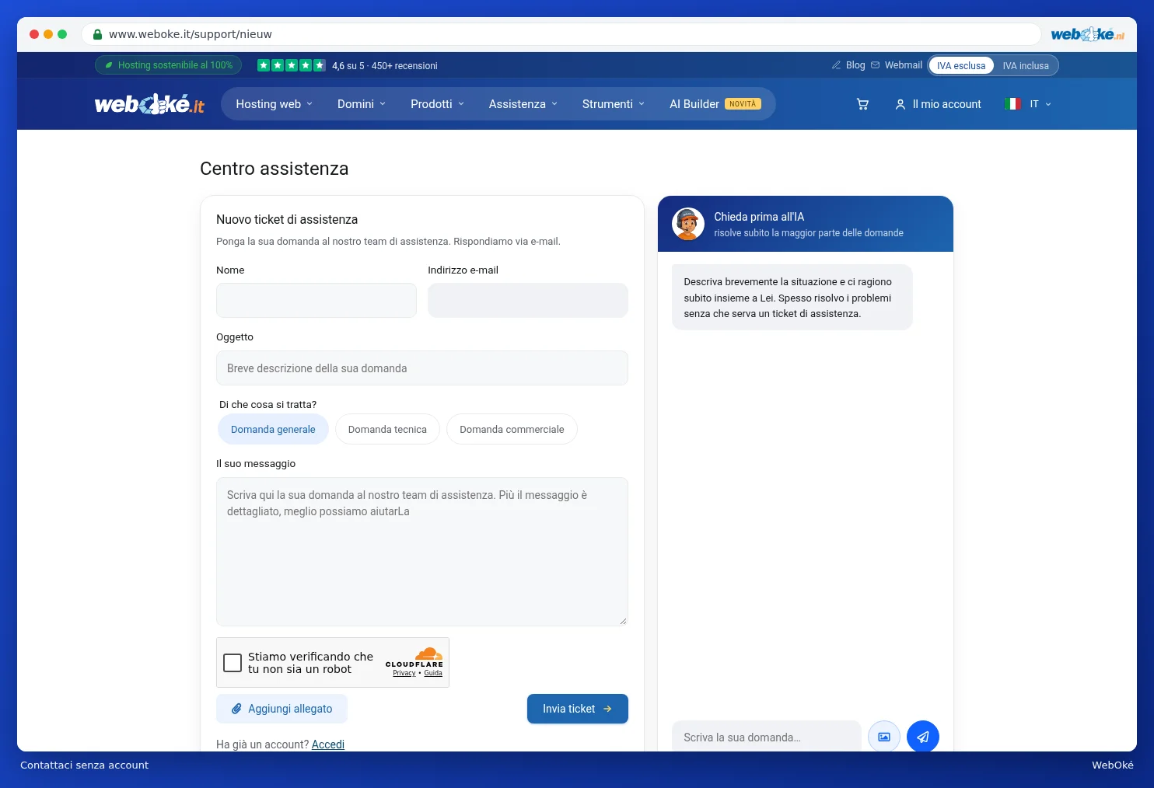The width and height of the screenshot is (1154, 788).
Task: Click the 4,6 su 5 · 450+ recensioni text
Action: pos(385,66)
